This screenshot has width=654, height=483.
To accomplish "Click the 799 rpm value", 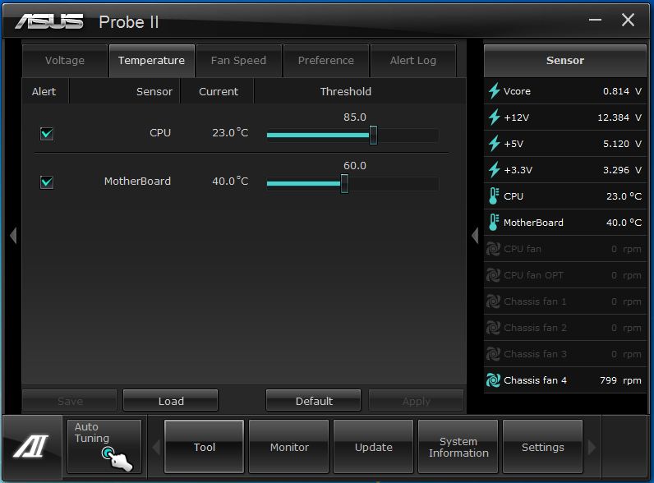I will pyautogui.click(x=620, y=380).
